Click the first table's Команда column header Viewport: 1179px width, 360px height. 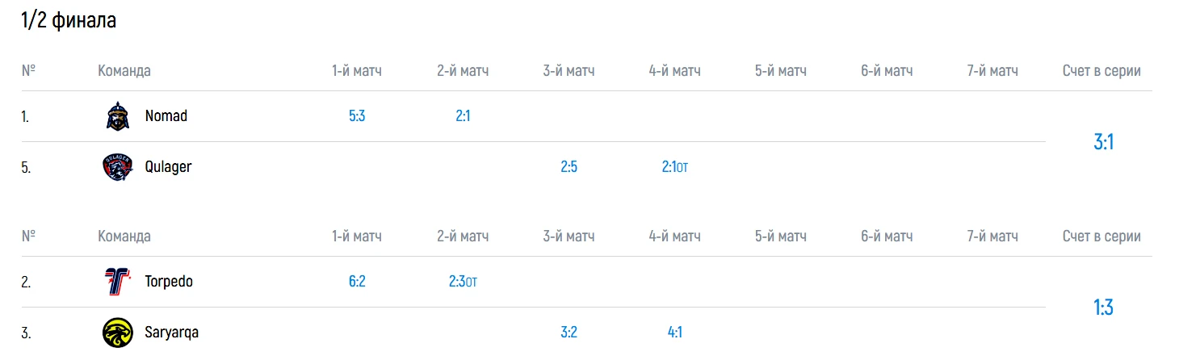coord(124,71)
